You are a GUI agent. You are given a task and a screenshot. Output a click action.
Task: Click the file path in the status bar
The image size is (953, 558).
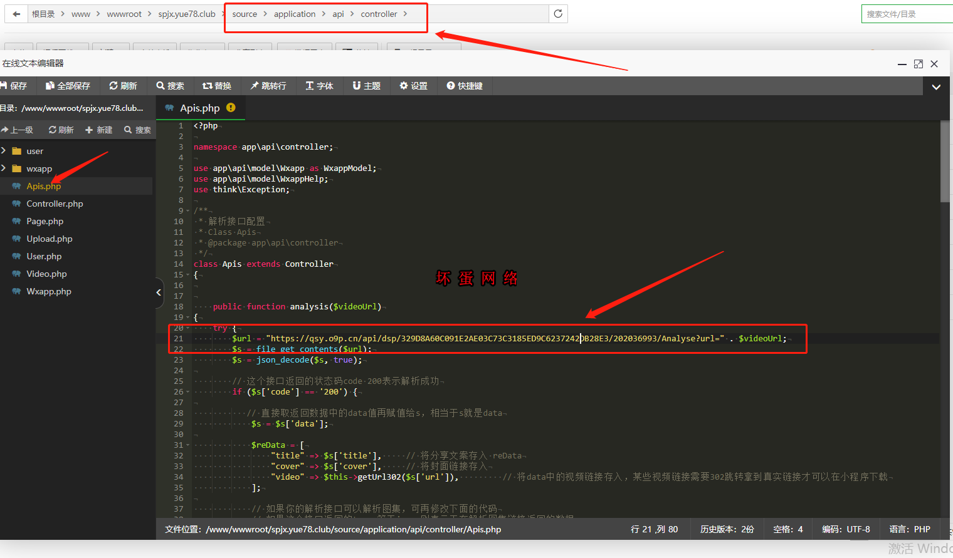pyautogui.click(x=333, y=529)
